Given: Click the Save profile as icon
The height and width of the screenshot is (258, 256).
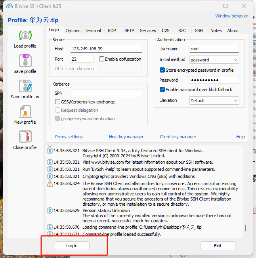Looking at the screenshot, I should [x=25, y=86].
